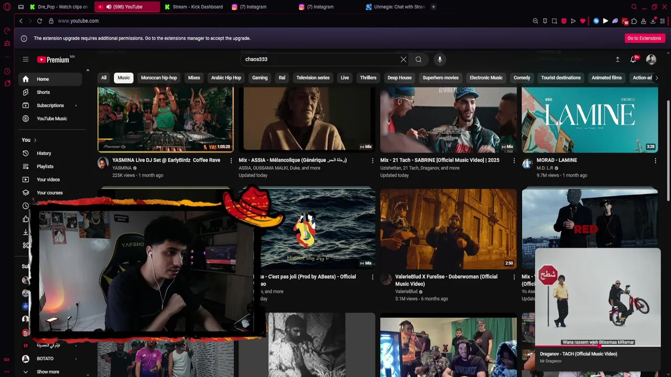This screenshot has height=377, width=671.
Task: Open the purple ghost extension icon
Action: pos(615,21)
